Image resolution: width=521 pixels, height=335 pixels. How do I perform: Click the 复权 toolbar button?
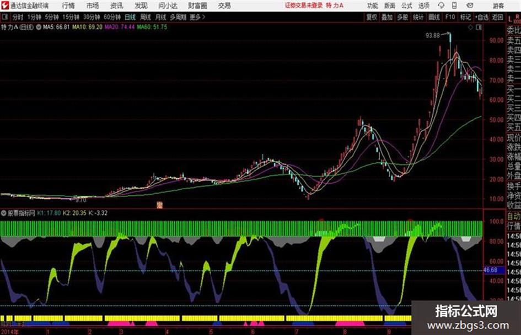tap(372, 17)
